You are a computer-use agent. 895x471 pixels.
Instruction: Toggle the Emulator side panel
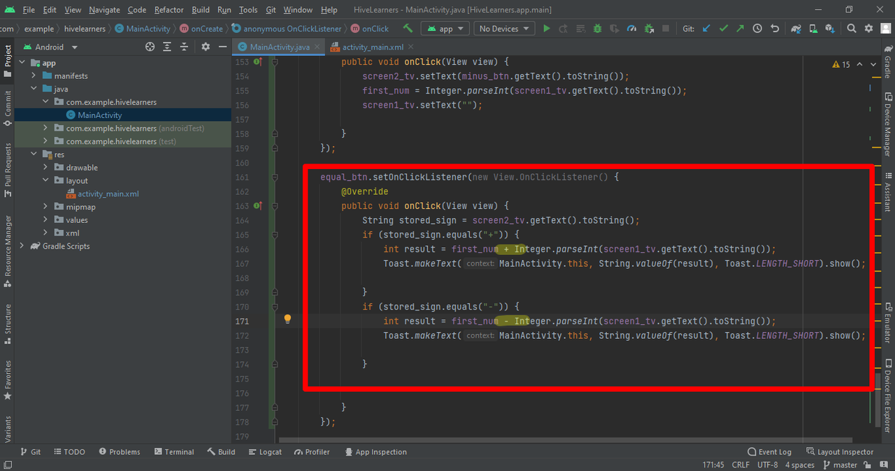(887, 324)
